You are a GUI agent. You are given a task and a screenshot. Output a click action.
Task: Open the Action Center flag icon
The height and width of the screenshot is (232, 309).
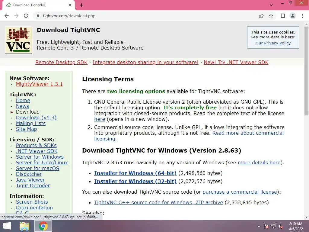click(266, 226)
